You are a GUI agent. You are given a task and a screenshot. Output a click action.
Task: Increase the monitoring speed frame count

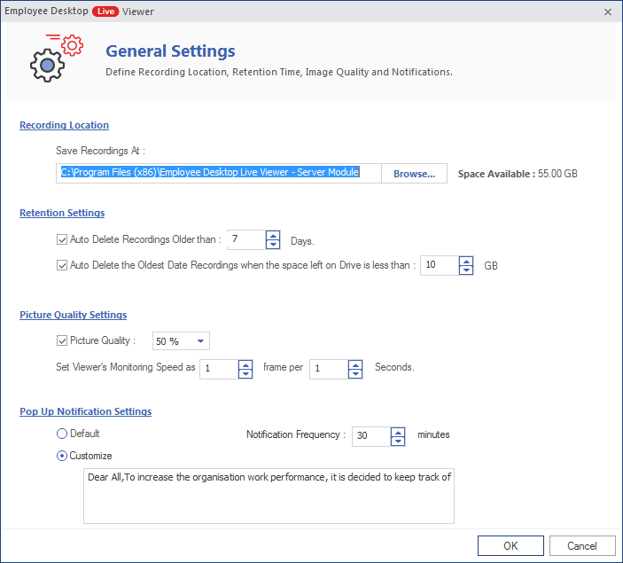(x=245, y=365)
